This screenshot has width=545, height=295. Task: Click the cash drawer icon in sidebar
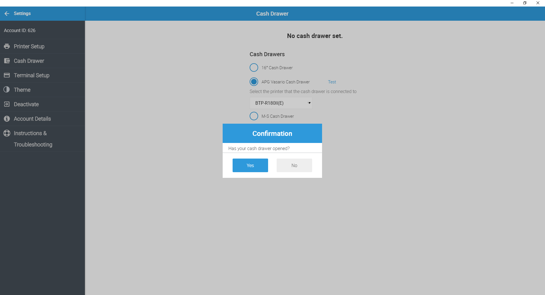point(7,61)
